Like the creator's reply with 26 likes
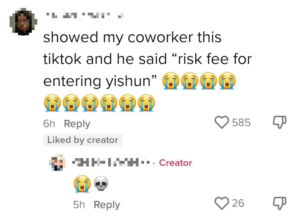 [x=222, y=203]
